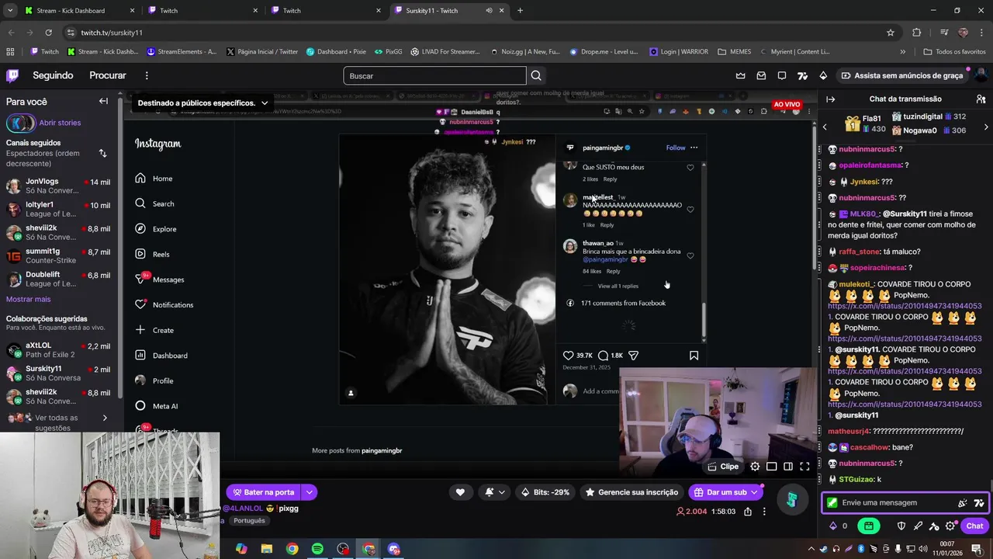Click the Clipe button on player

coord(723,467)
